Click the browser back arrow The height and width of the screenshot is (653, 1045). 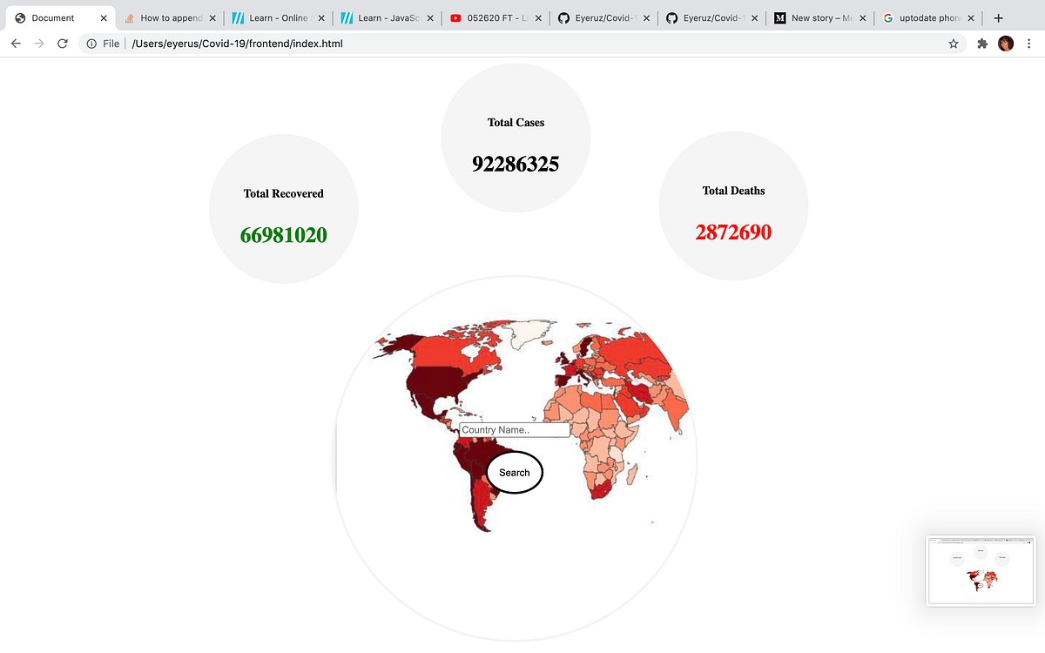click(x=16, y=44)
